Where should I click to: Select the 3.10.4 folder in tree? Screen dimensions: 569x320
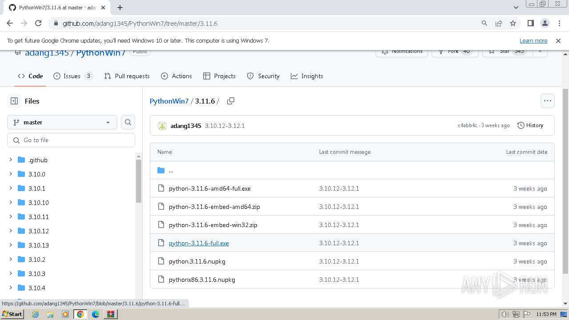[37, 288]
